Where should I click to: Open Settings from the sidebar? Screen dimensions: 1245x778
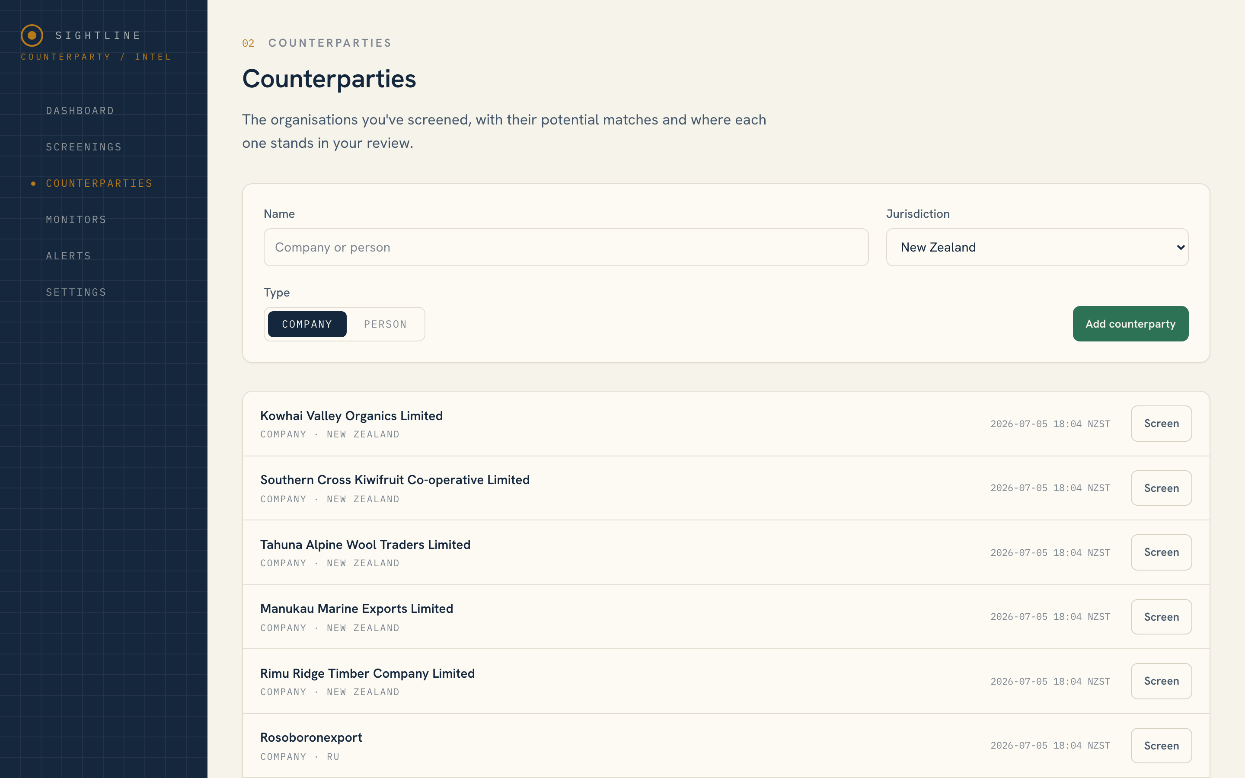(x=76, y=292)
